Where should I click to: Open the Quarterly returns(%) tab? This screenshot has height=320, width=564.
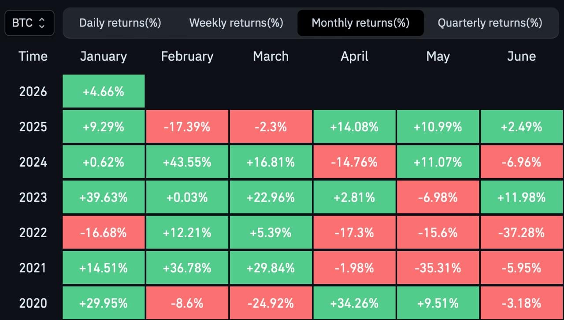[490, 23]
